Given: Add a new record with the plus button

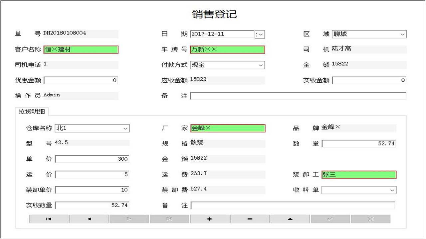Looking at the screenshot, I should point(209,219).
